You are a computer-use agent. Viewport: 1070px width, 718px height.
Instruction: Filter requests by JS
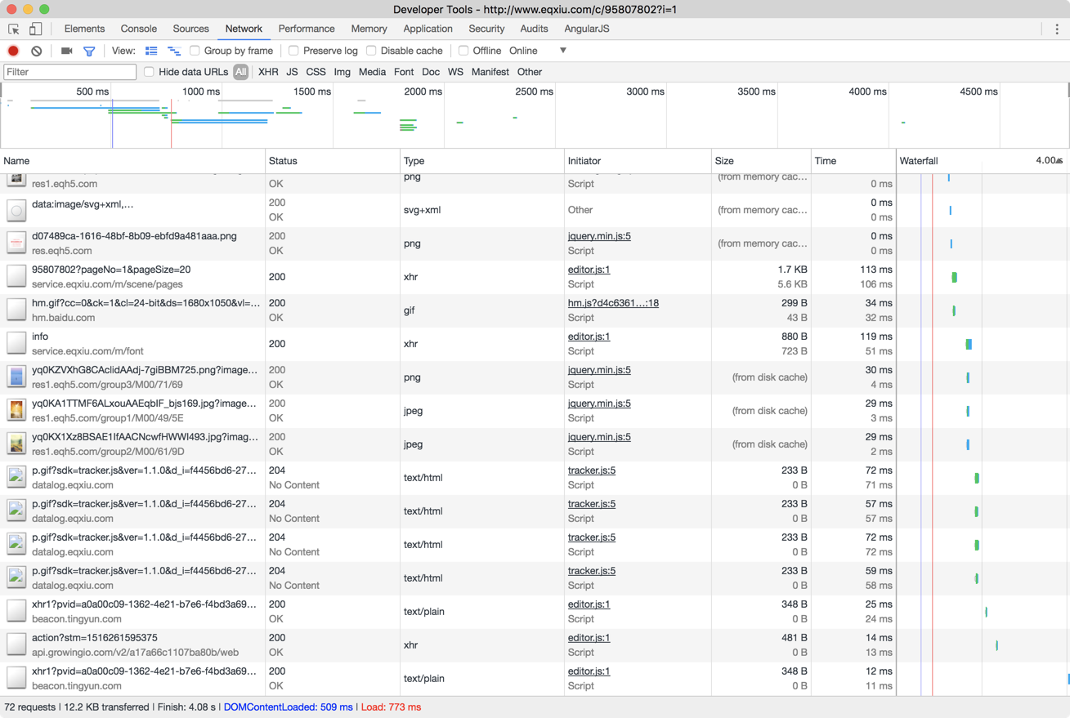(292, 72)
